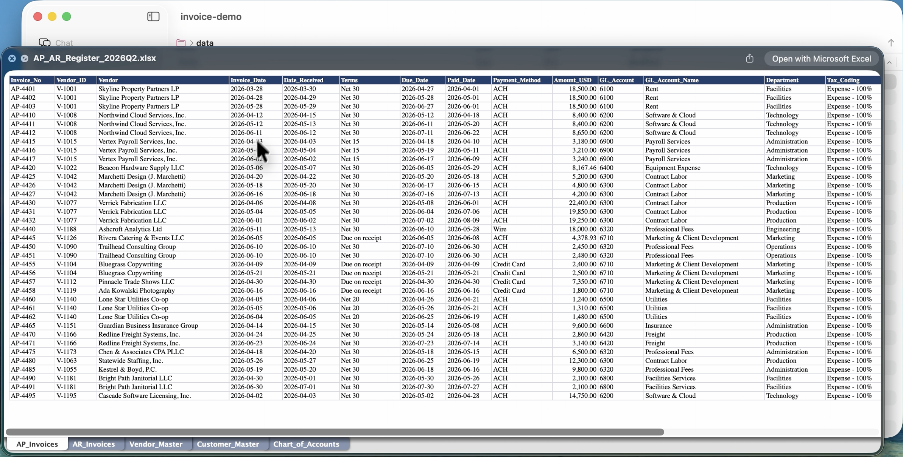
Task: Toggle the sidebar icon in the invoice-demo window
Action: pyautogui.click(x=153, y=17)
